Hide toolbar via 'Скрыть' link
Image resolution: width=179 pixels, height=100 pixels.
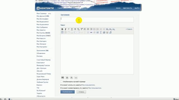point(129,29)
